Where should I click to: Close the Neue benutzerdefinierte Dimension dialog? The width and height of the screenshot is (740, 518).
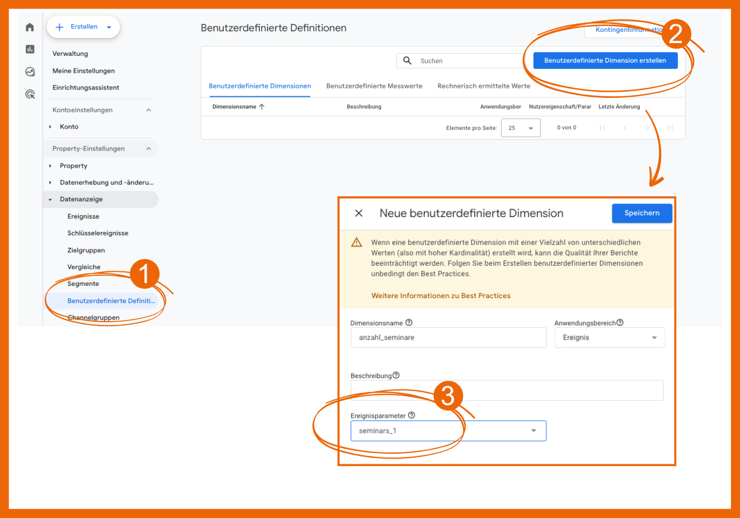[x=359, y=213]
